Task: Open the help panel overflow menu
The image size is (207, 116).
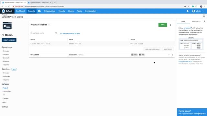Action: point(204,21)
